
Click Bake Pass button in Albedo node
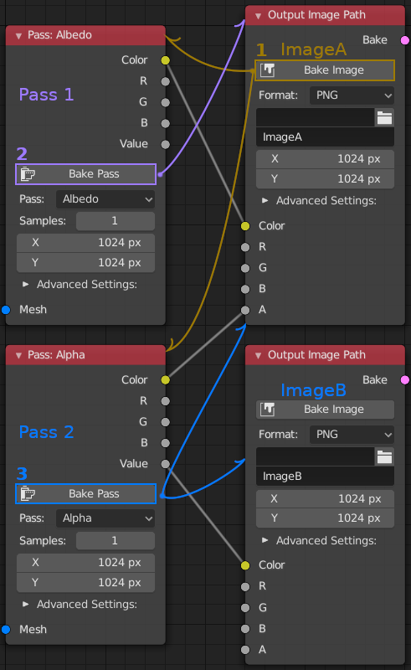(x=86, y=174)
